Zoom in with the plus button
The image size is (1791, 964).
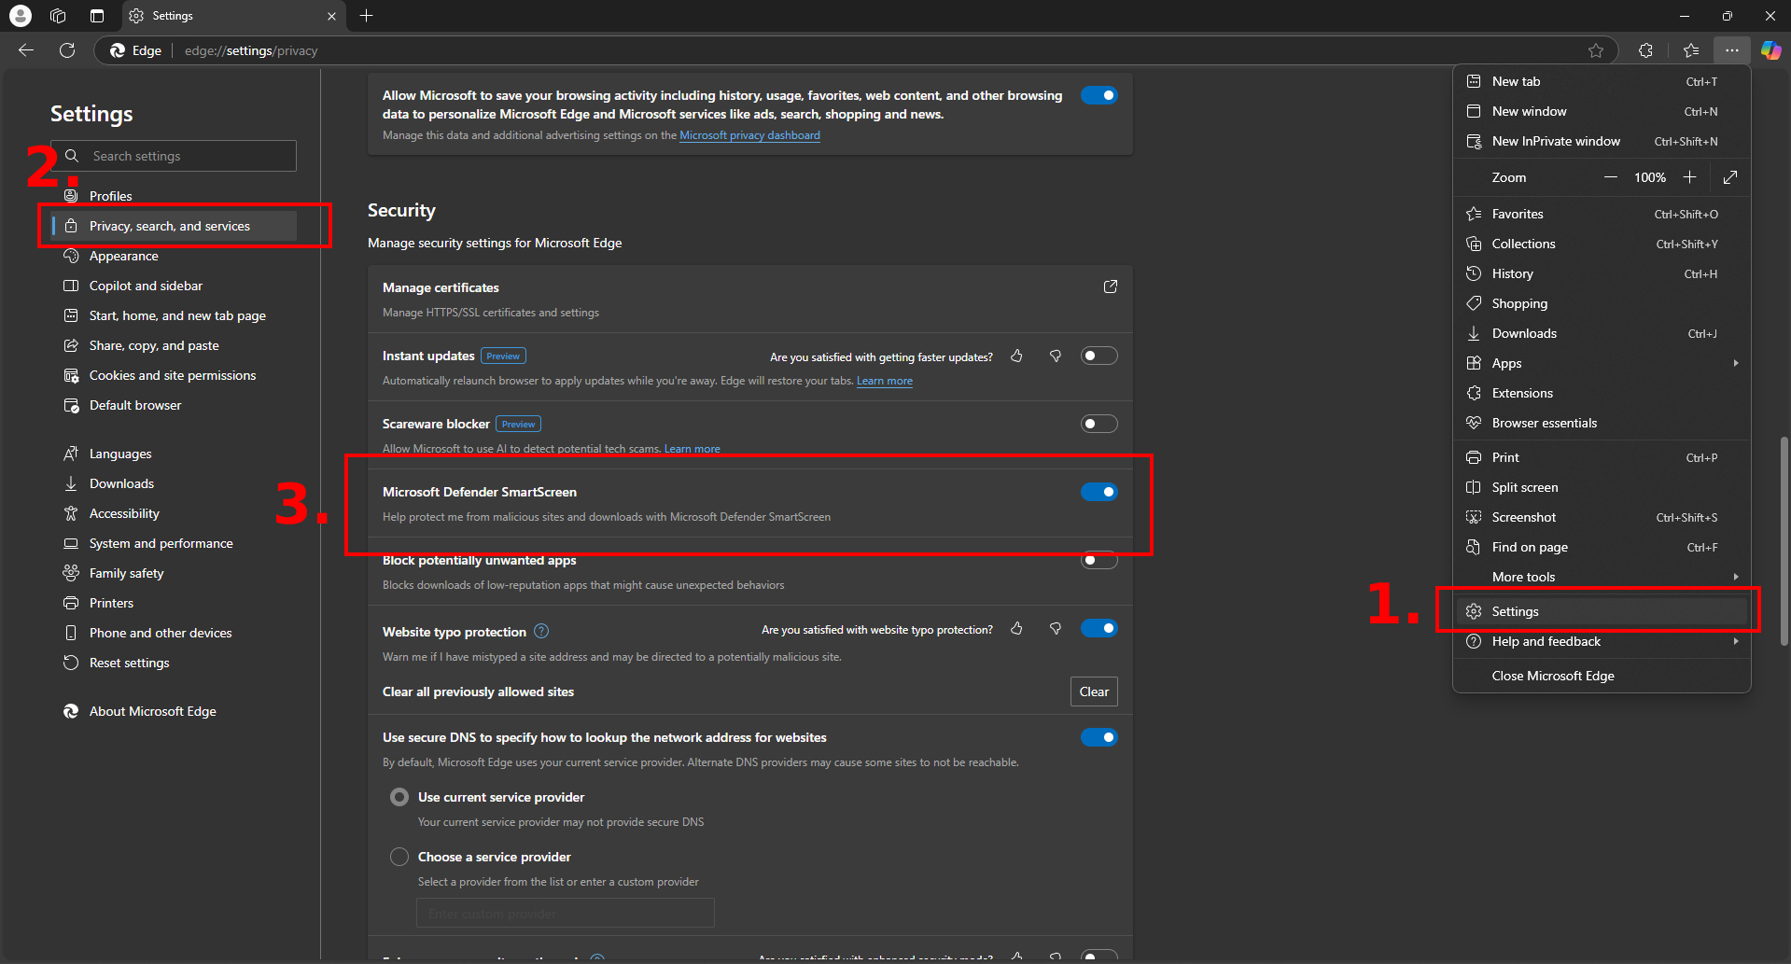tap(1689, 177)
